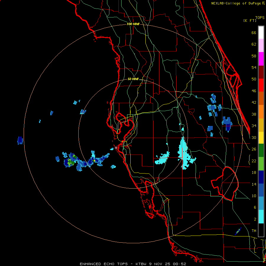Select the yellow 30 kft legend swatch
The width and height of the screenshot is (266, 266).
tap(261, 138)
